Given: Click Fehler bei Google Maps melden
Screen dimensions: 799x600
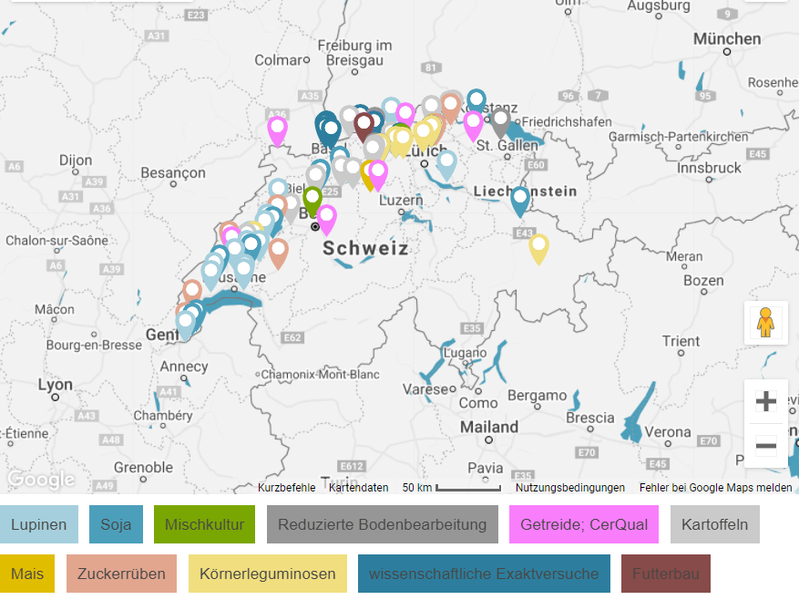Looking at the screenshot, I should pos(715,488).
